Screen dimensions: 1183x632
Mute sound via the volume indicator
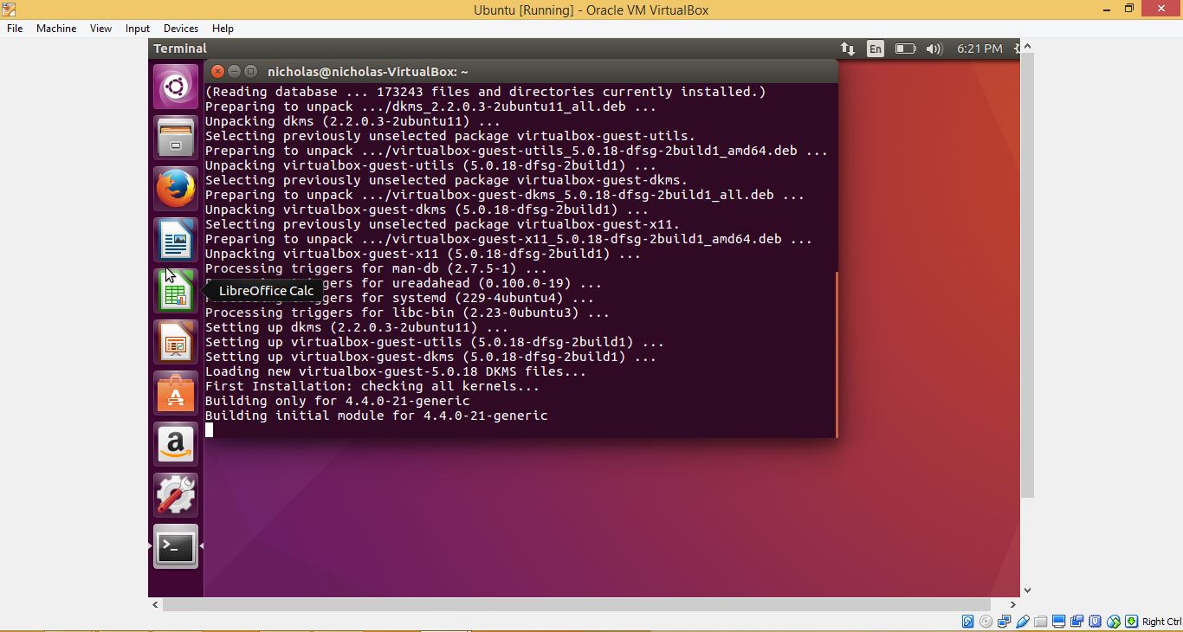coord(934,48)
